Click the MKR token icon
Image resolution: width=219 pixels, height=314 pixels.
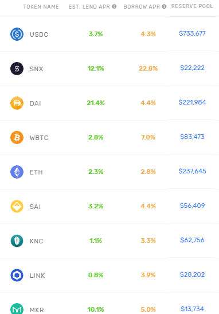17,309
